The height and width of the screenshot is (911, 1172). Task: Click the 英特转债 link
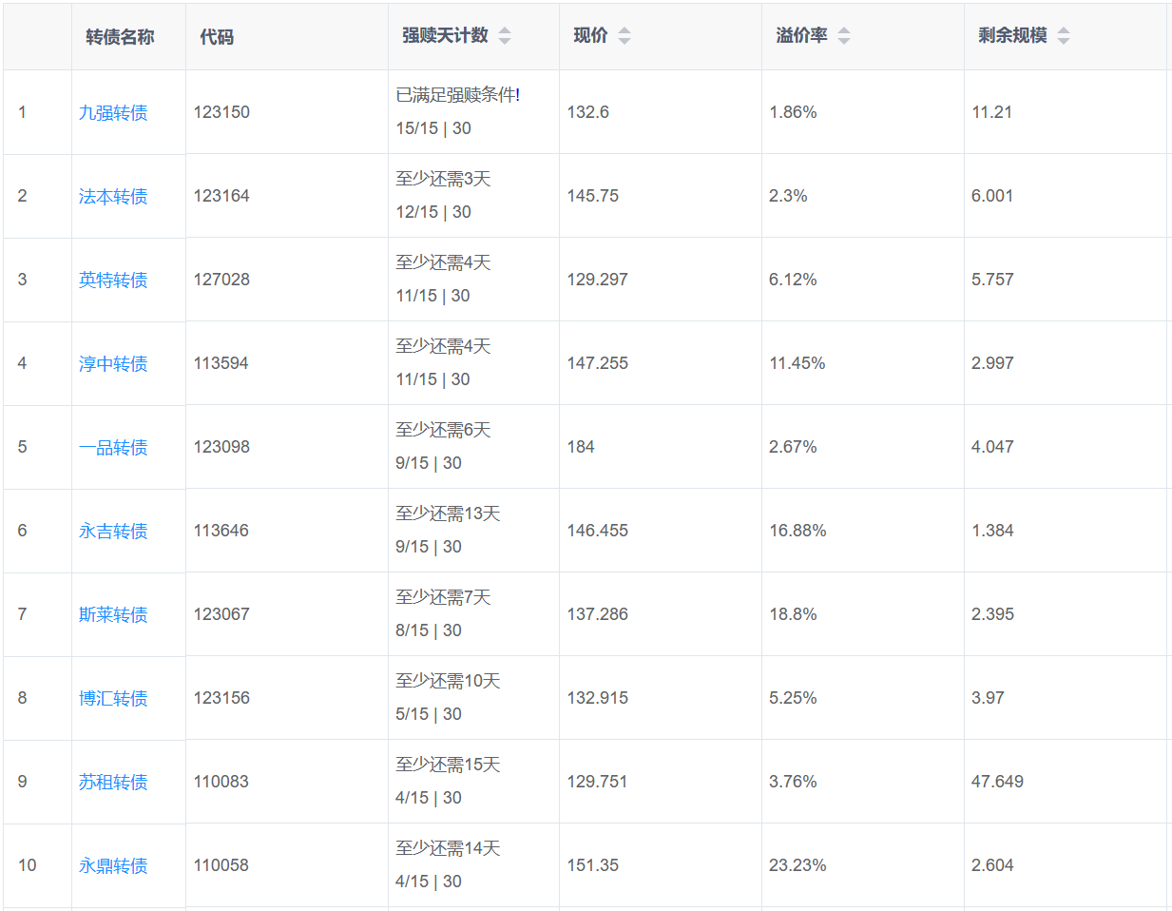[113, 281]
